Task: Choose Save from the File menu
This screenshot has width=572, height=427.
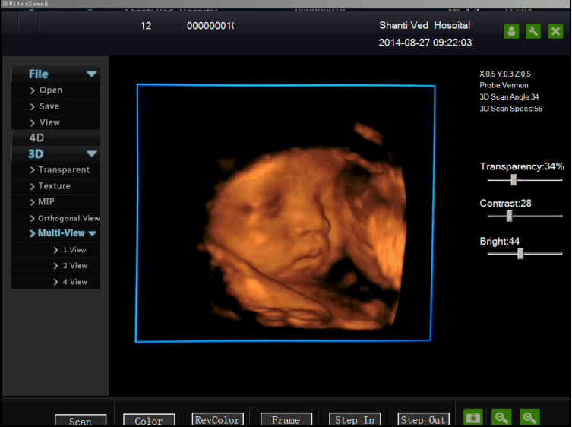Action: pos(49,106)
